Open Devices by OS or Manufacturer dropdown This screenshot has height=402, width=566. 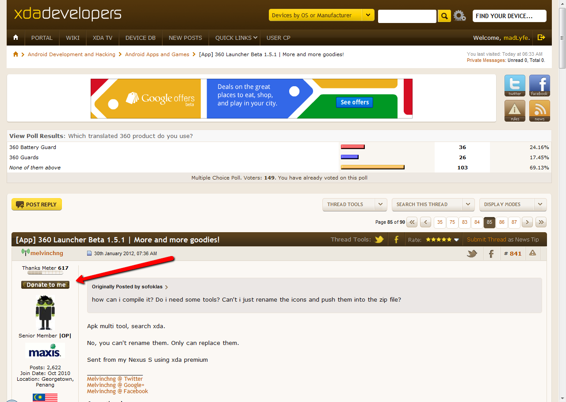point(321,15)
